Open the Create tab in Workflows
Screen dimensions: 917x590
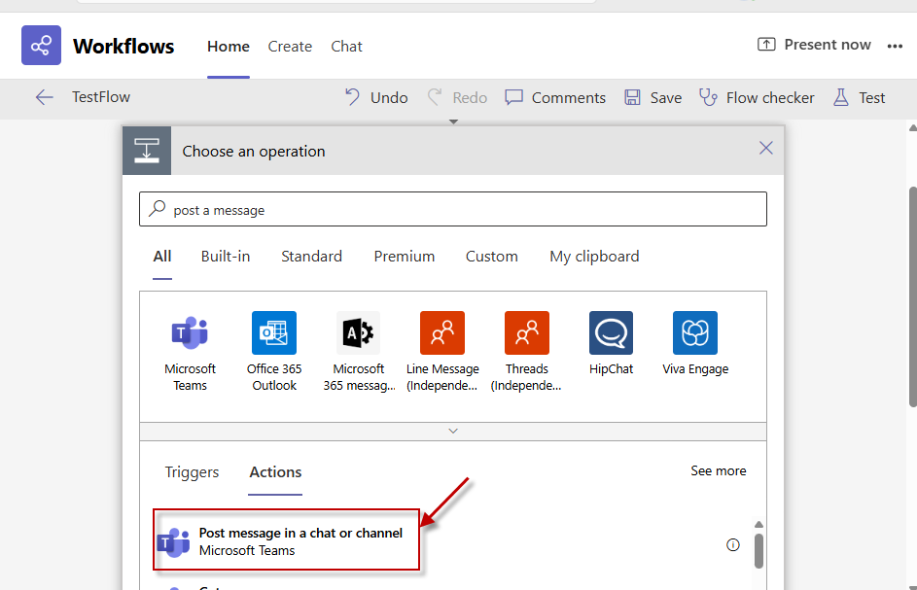290,47
